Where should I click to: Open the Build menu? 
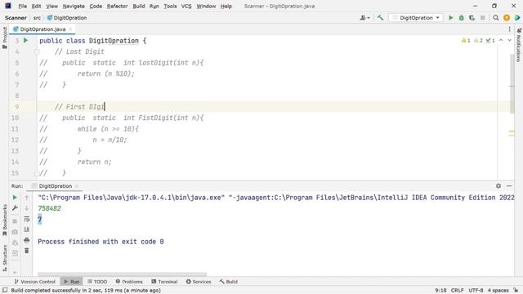[x=138, y=6]
